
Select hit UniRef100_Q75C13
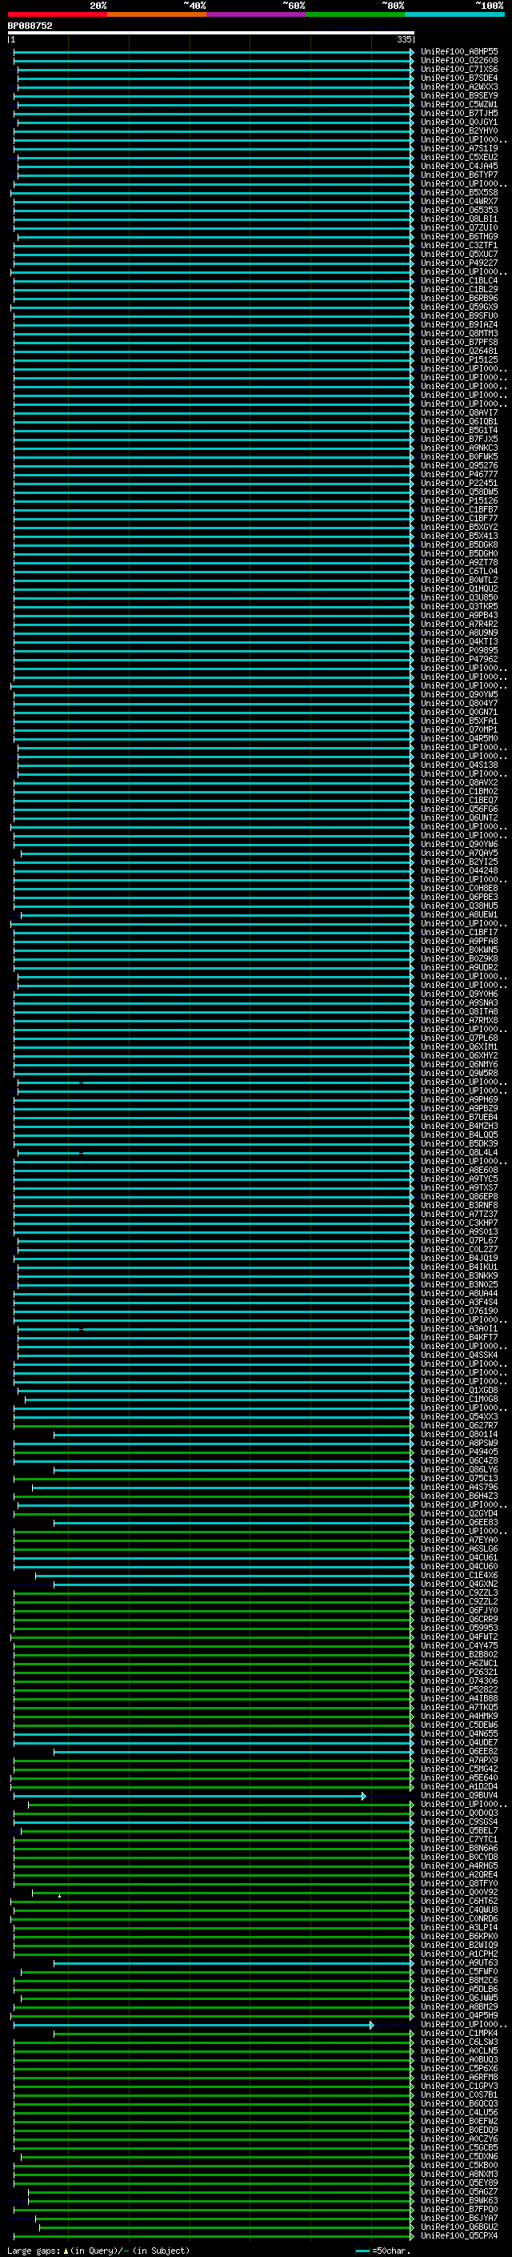(459, 1479)
